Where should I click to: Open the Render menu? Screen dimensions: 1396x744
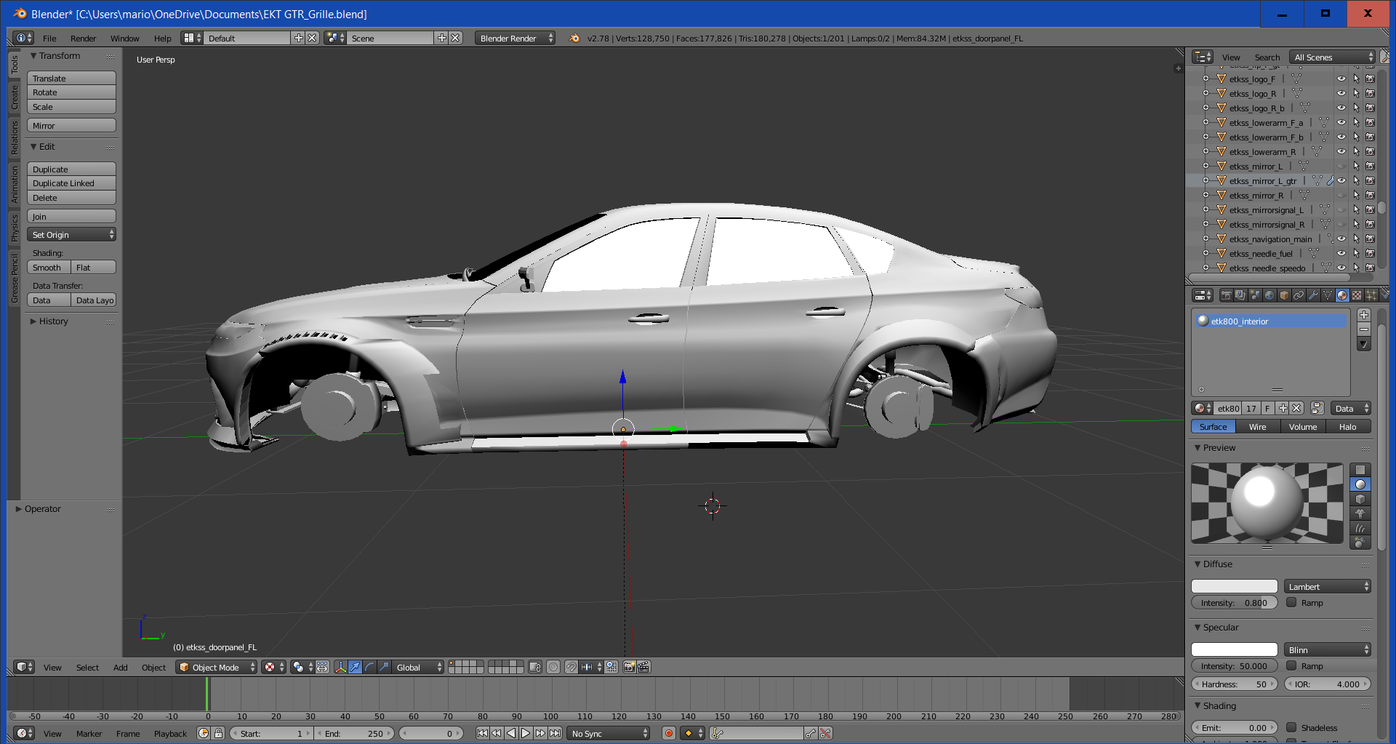click(83, 39)
